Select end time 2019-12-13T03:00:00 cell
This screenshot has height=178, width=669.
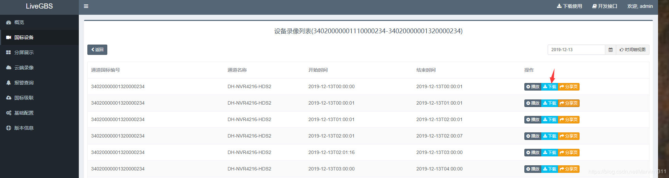tap(439, 152)
